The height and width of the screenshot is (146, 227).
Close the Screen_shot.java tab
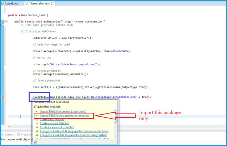coord(52,4)
